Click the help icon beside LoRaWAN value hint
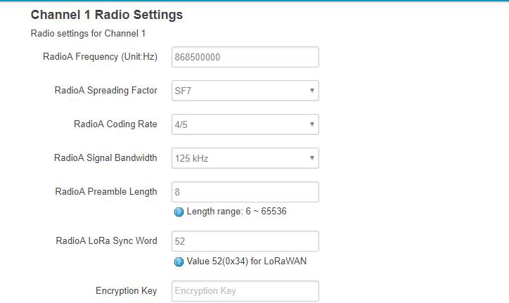The width and height of the screenshot is (509, 303). tap(179, 262)
